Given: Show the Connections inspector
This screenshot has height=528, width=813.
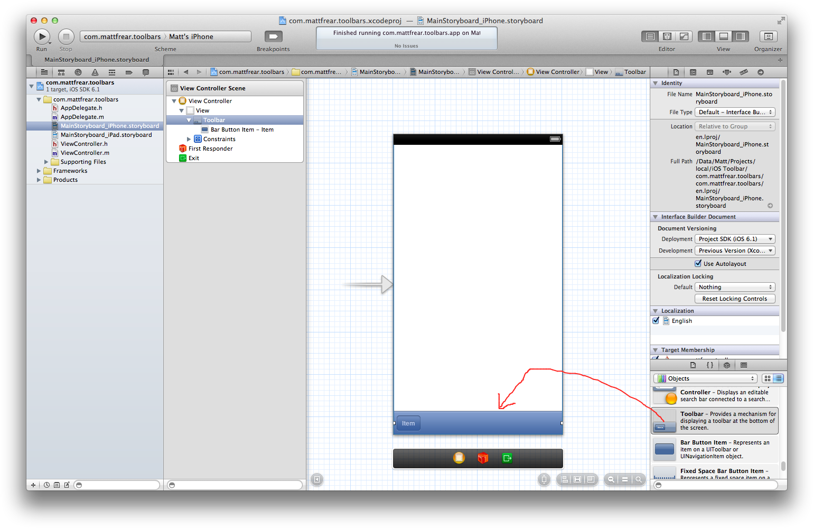Looking at the screenshot, I should tap(761, 72).
